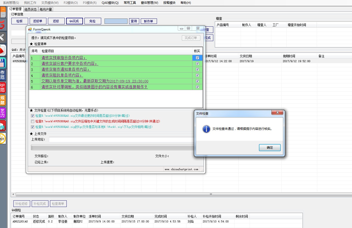The image size is (352, 228).
Task: Click the blue info icon in 文件检查 dialog
Action: 206,129
